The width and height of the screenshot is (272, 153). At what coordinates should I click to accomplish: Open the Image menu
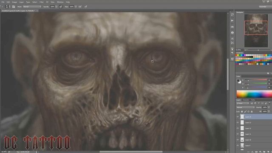[x=14, y=2]
